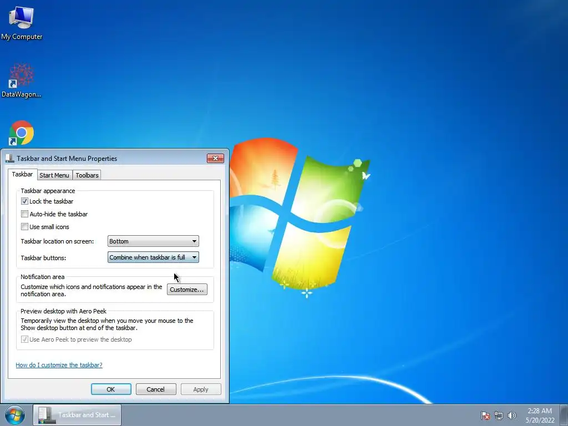
Task: Open the Taskbar location on screen dropdown
Action: click(153, 241)
